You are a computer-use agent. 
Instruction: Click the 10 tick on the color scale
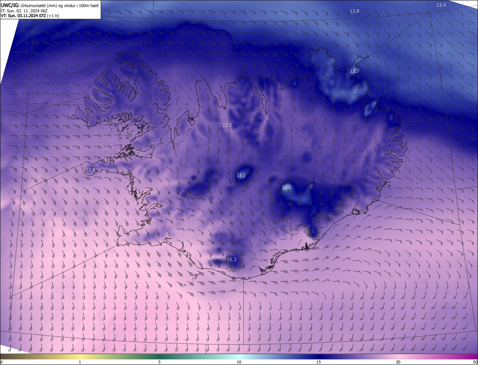239,362
